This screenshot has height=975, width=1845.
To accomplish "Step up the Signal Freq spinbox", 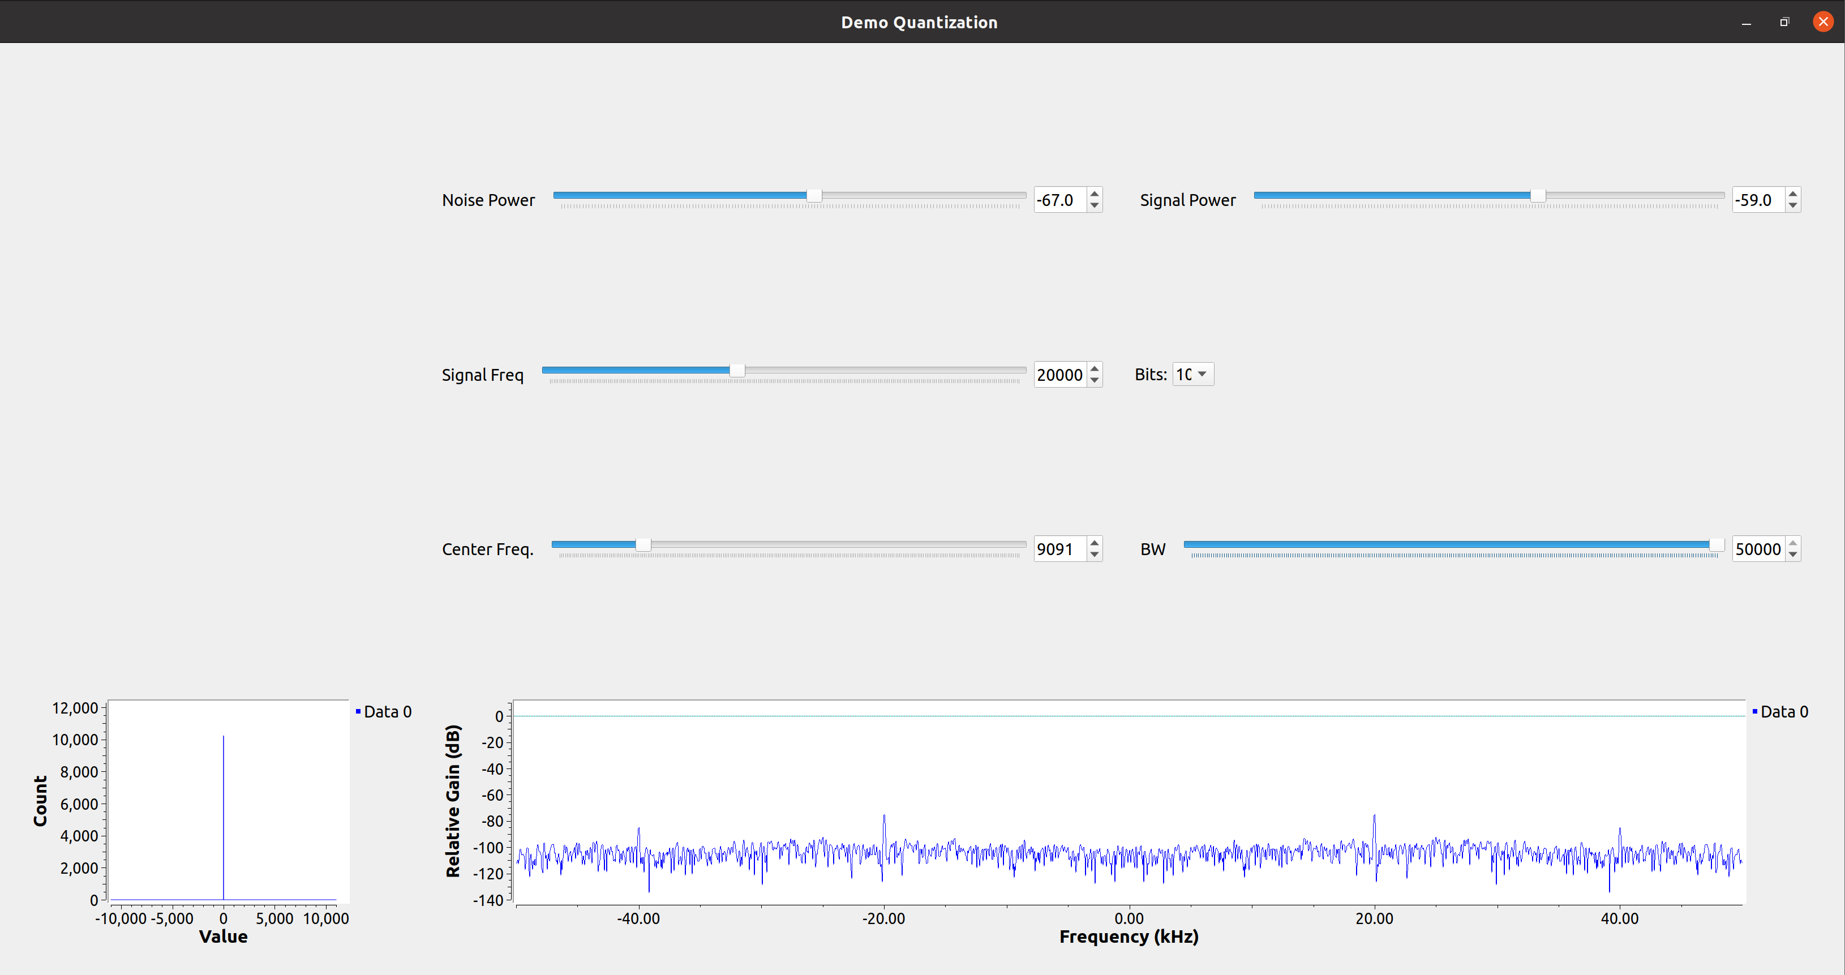I will (1093, 368).
